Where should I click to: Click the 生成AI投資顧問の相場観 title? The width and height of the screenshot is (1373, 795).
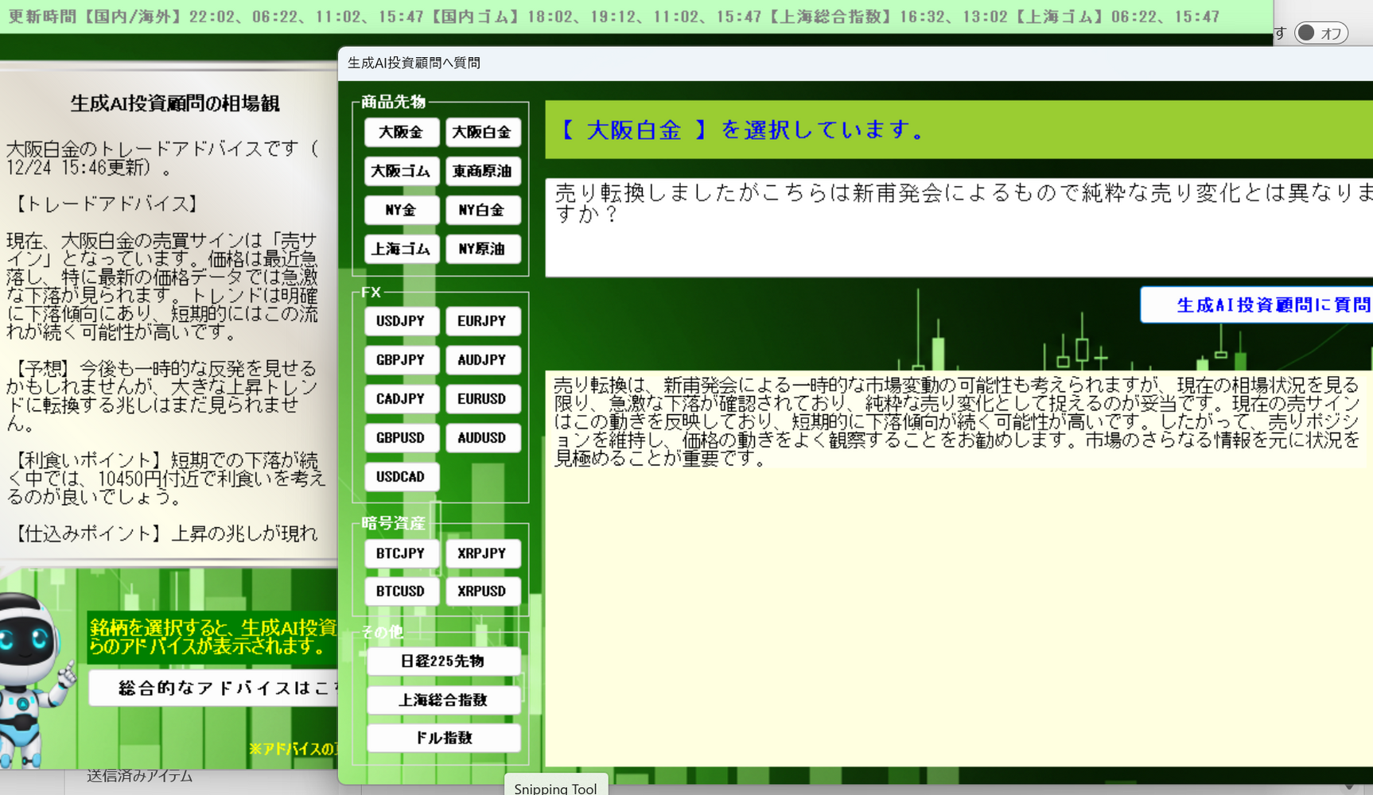175,103
